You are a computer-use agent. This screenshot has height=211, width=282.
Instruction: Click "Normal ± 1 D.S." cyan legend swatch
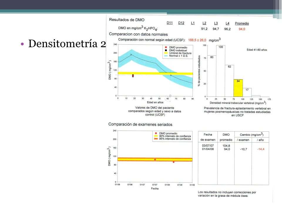166,56
